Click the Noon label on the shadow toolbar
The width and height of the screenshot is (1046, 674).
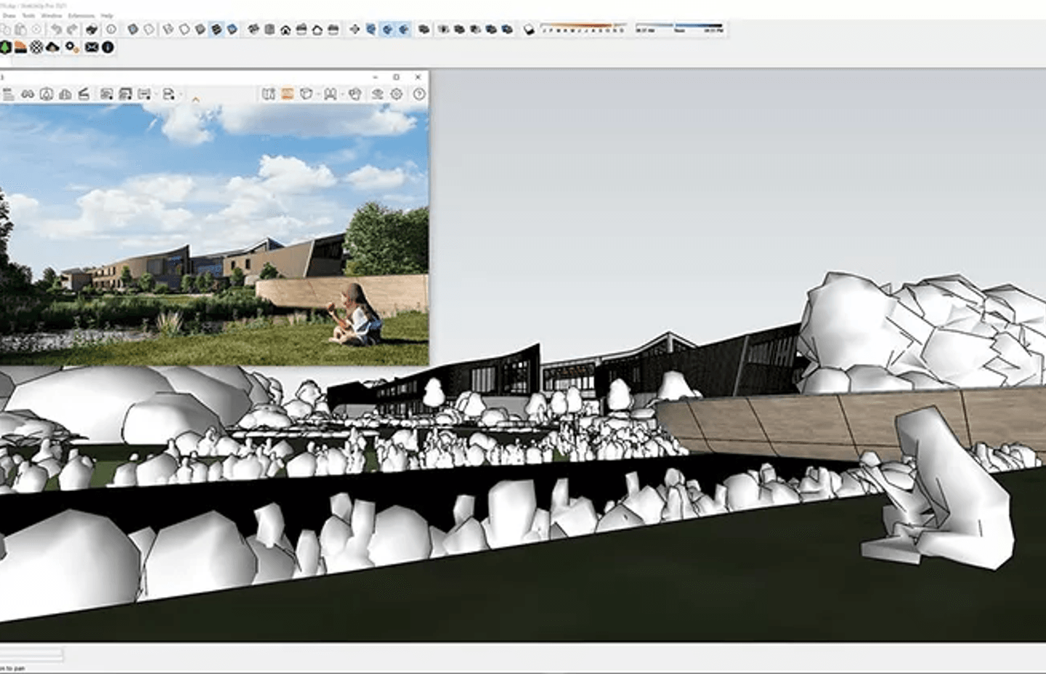click(679, 30)
